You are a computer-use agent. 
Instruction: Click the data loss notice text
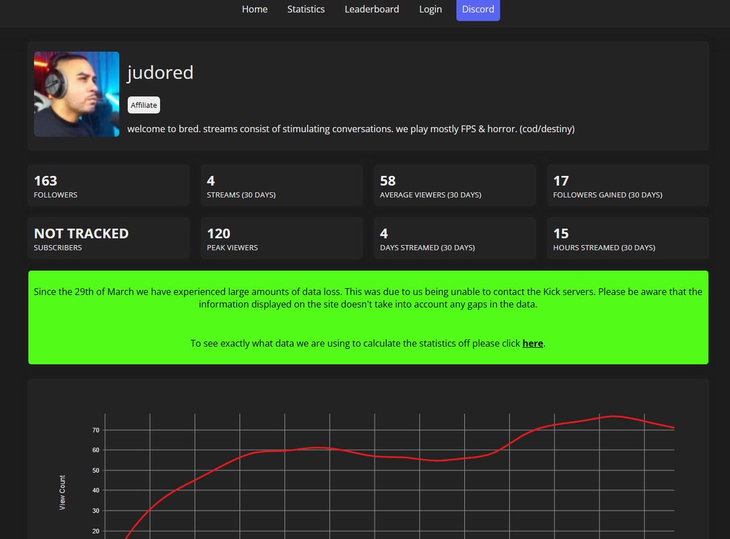[368, 298]
